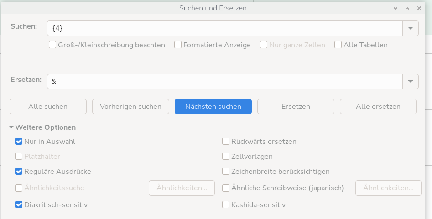Check the Formatierte Anzeige option
The width and height of the screenshot is (432, 219).
[178, 45]
